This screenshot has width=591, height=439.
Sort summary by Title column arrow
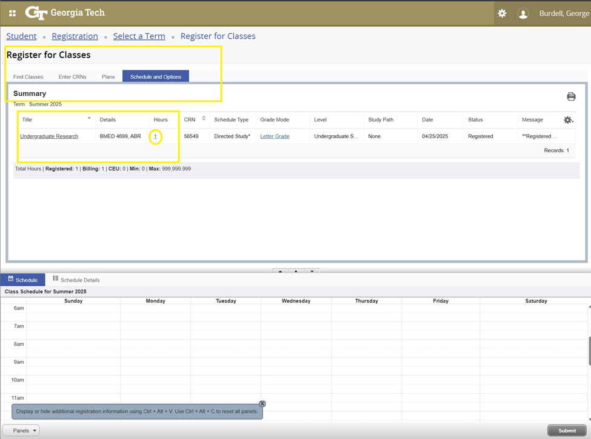pyautogui.click(x=89, y=118)
